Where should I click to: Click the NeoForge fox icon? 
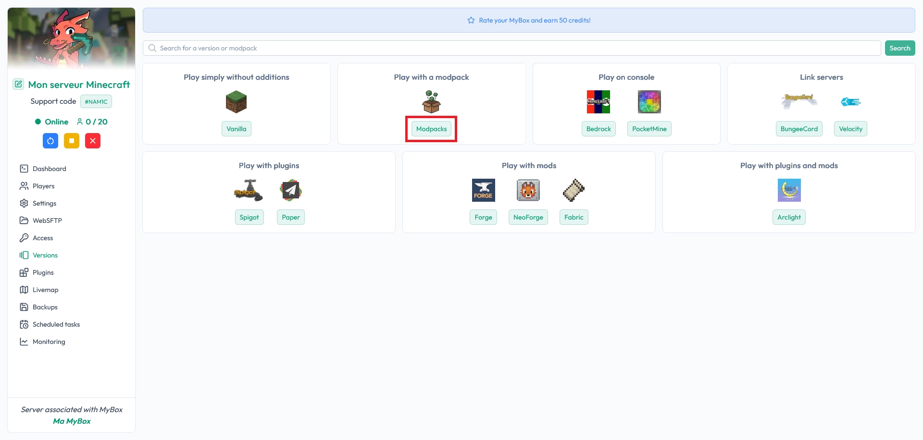click(x=528, y=190)
